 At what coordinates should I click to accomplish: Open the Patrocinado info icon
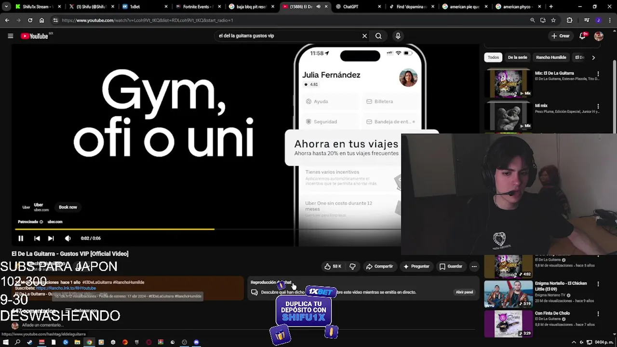41,222
